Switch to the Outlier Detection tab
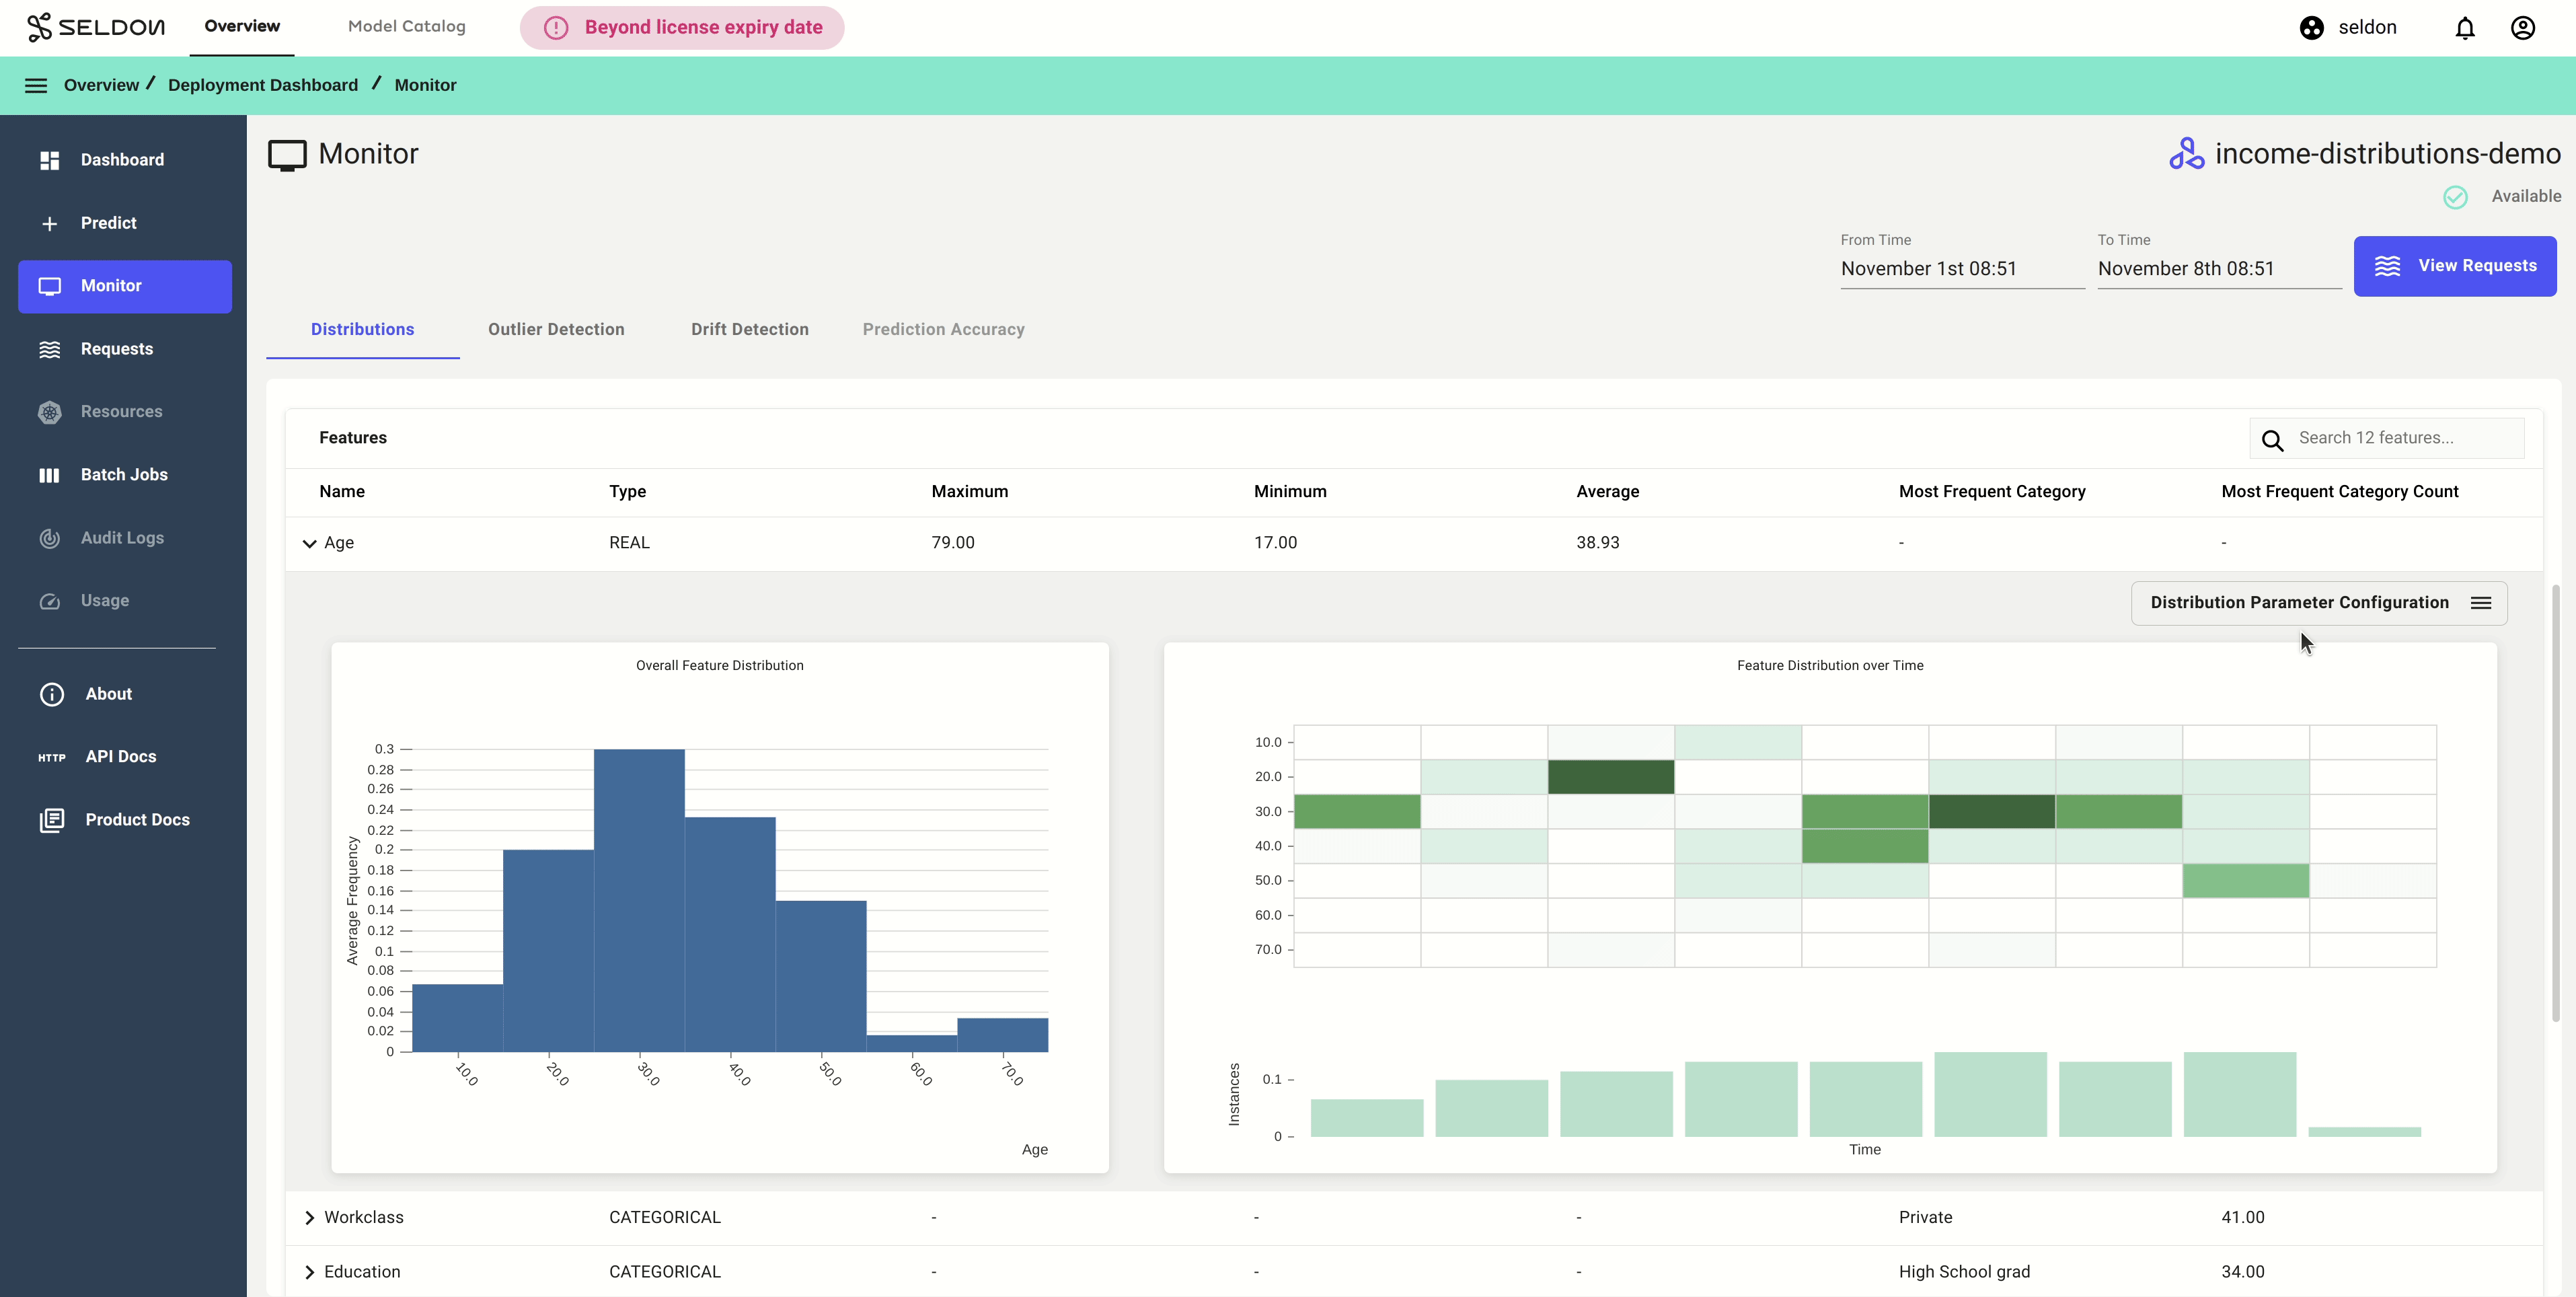Image resolution: width=2576 pixels, height=1297 pixels. (x=556, y=329)
